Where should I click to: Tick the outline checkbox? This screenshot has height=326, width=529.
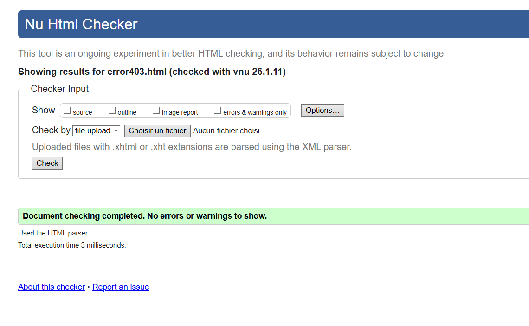[112, 111]
